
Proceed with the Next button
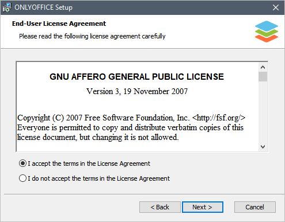[203, 207]
